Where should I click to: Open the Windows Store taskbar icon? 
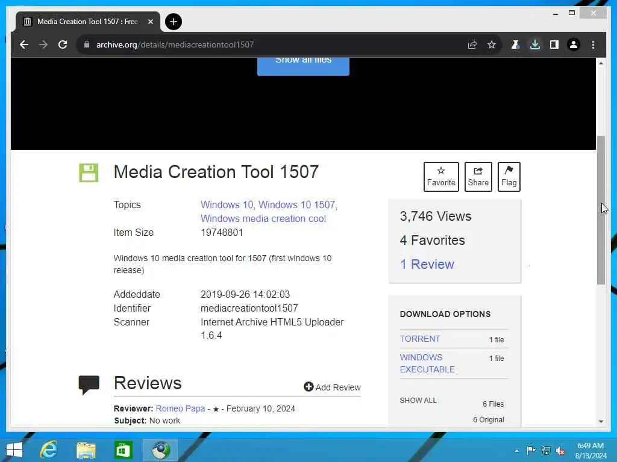point(123,450)
